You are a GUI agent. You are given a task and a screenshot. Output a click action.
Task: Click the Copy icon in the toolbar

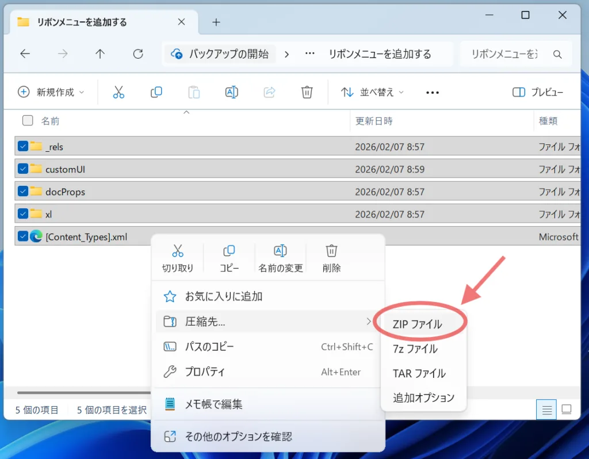156,92
